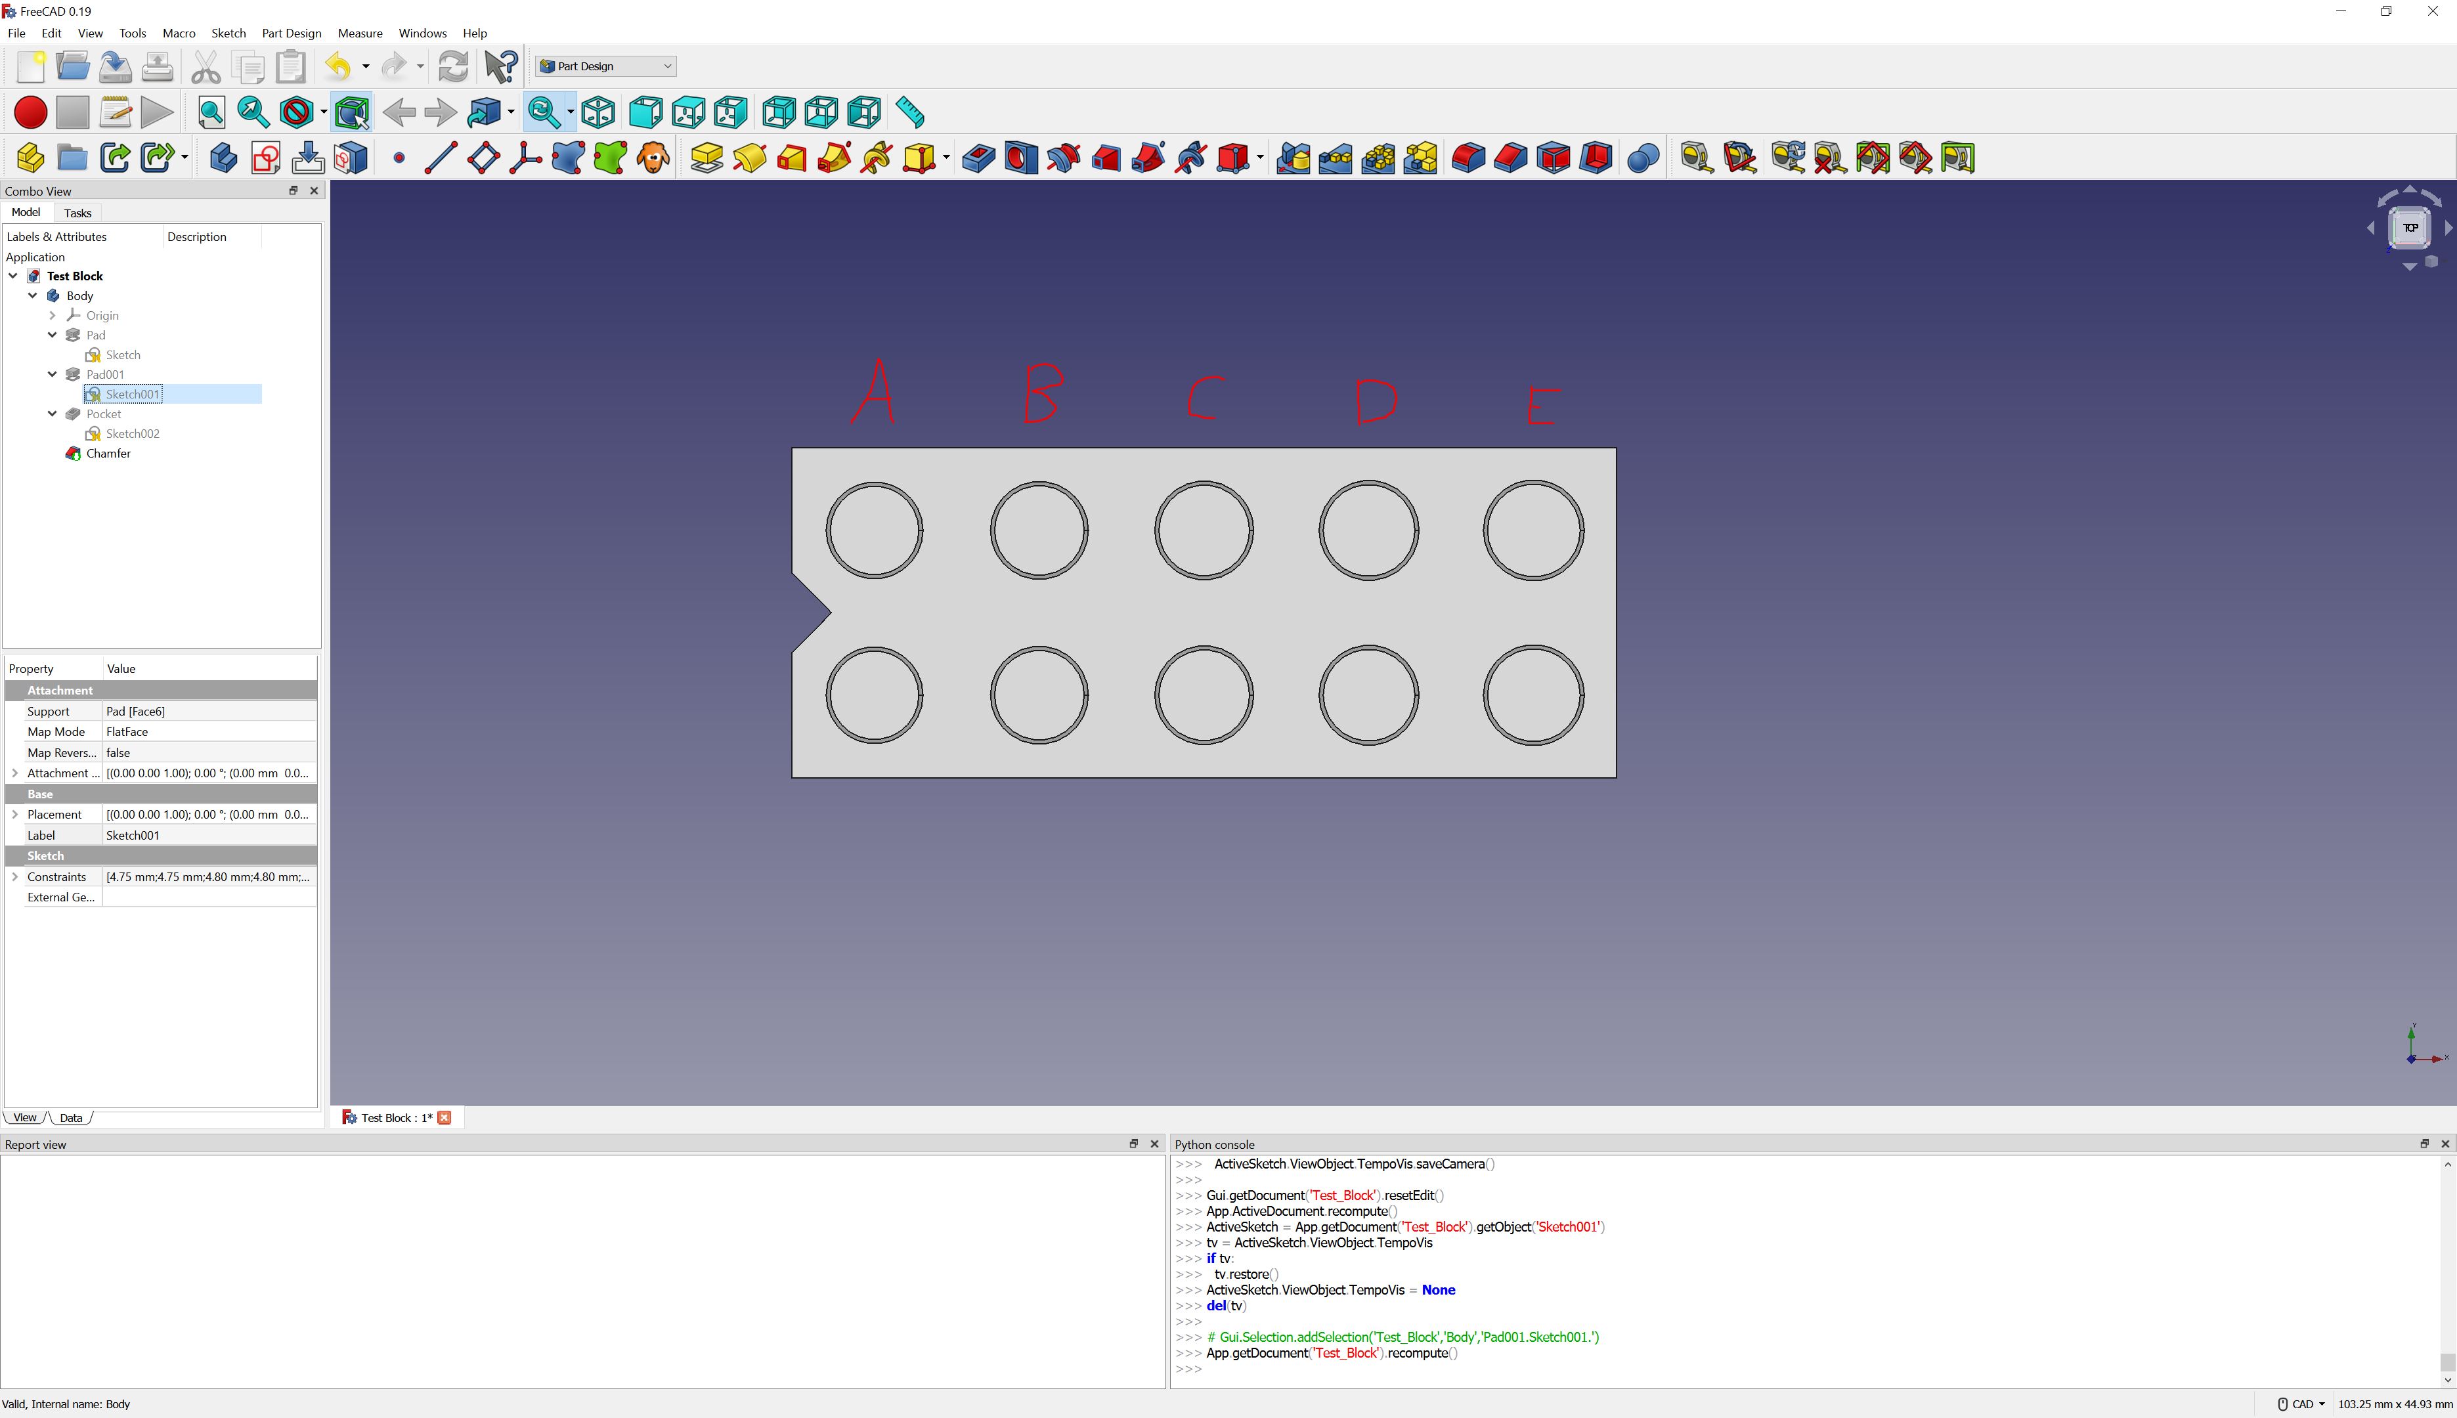
Task: Expand the Constraints property row
Action: (x=14, y=876)
